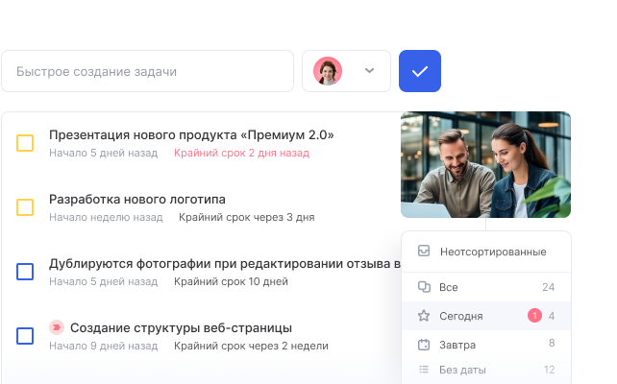Viewport: 617px width, 384px height.
Task: Tick the Дублируются фотографии task checkbox
Action: point(25,272)
